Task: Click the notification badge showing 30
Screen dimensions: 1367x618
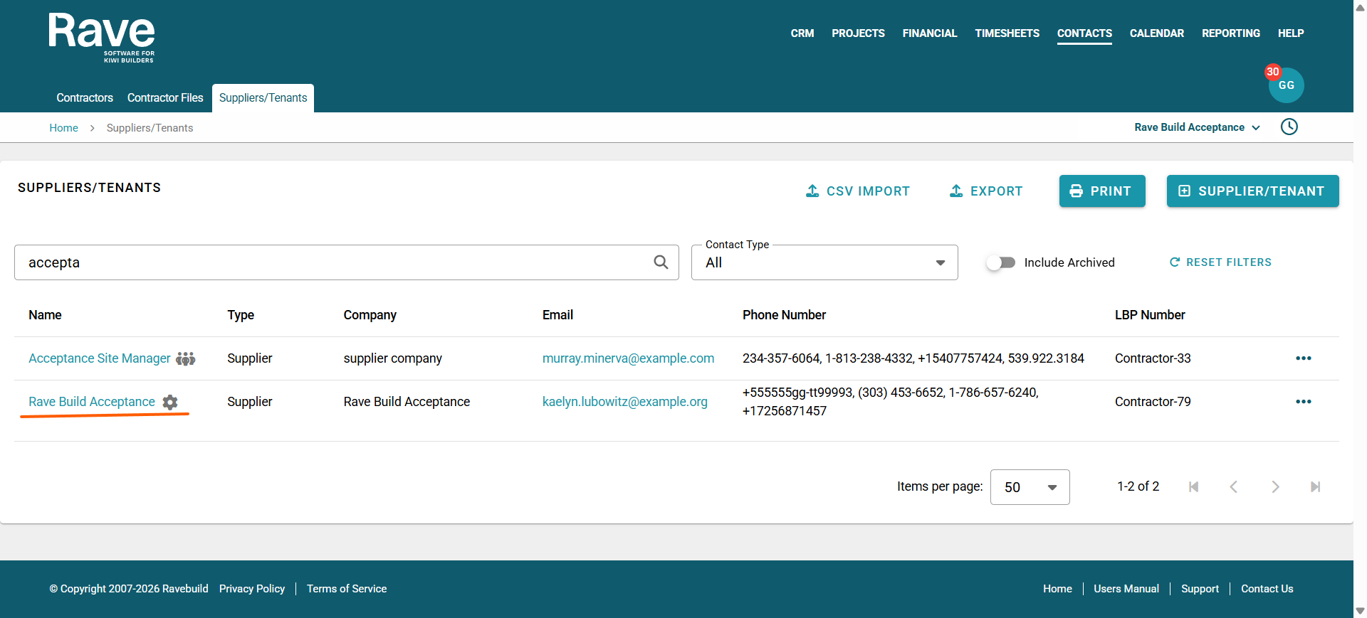Action: pos(1273,72)
